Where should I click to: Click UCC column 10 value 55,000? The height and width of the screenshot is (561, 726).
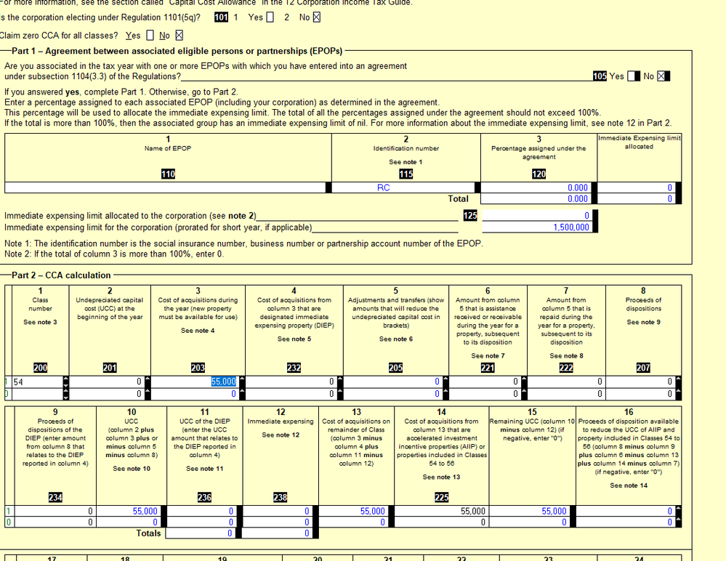(x=128, y=511)
